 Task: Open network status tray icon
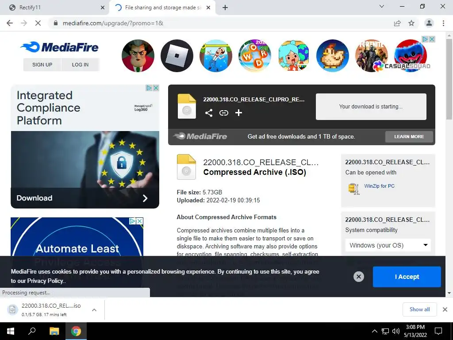coord(385,331)
